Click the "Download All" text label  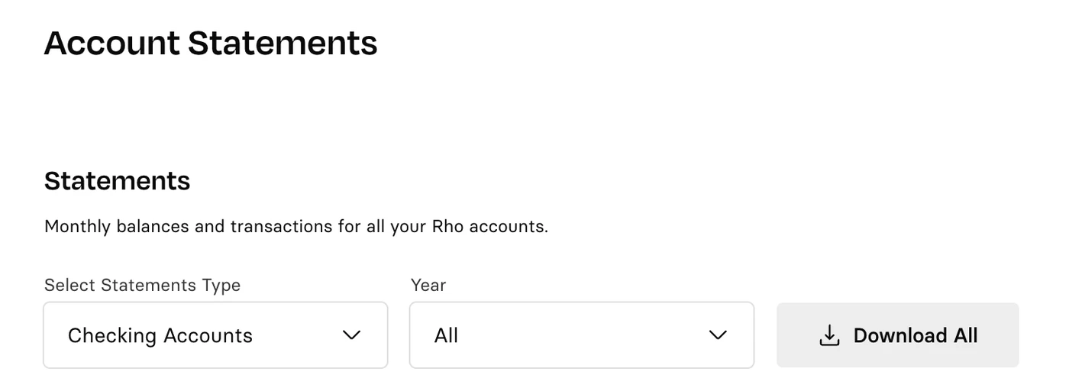click(x=916, y=335)
